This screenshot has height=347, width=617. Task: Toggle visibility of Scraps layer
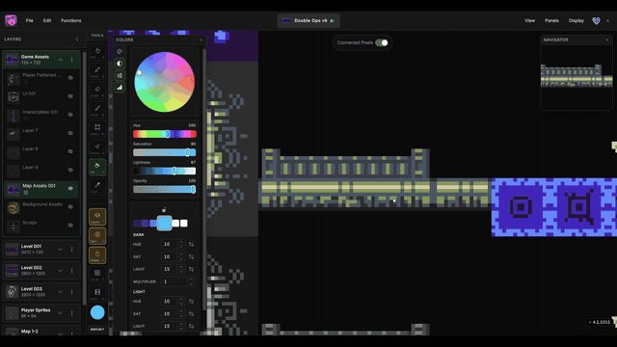click(x=70, y=225)
